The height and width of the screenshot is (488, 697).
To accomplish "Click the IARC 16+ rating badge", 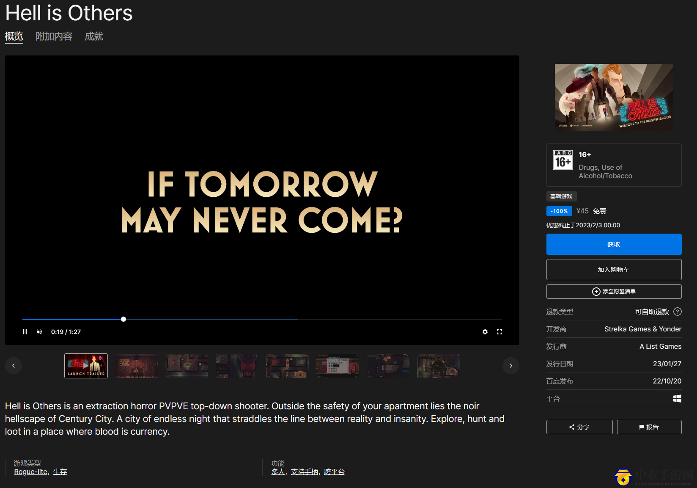I will click(563, 160).
